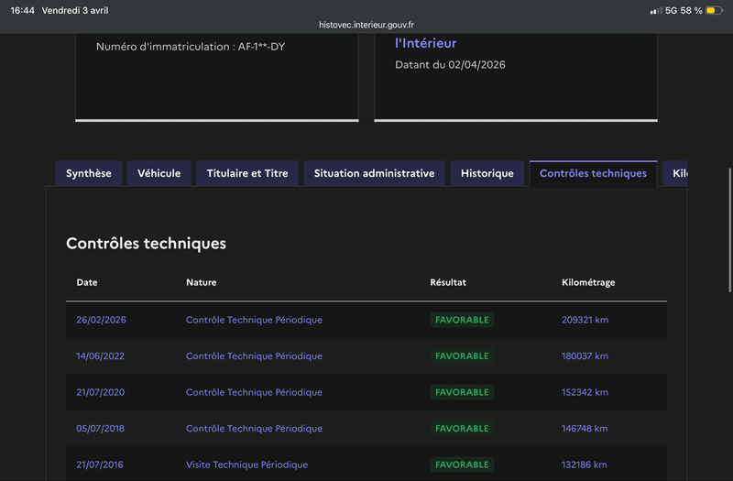The width and height of the screenshot is (733, 481).
Task: Go to the Historique tab
Action: point(487,173)
